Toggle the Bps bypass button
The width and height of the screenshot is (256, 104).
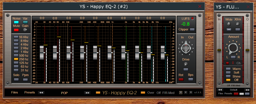click(x=191, y=79)
